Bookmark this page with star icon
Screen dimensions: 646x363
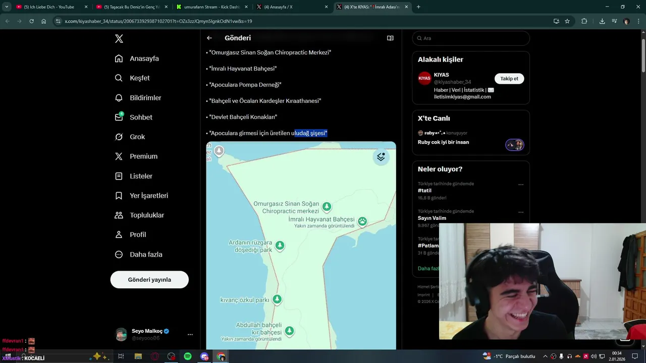click(567, 21)
